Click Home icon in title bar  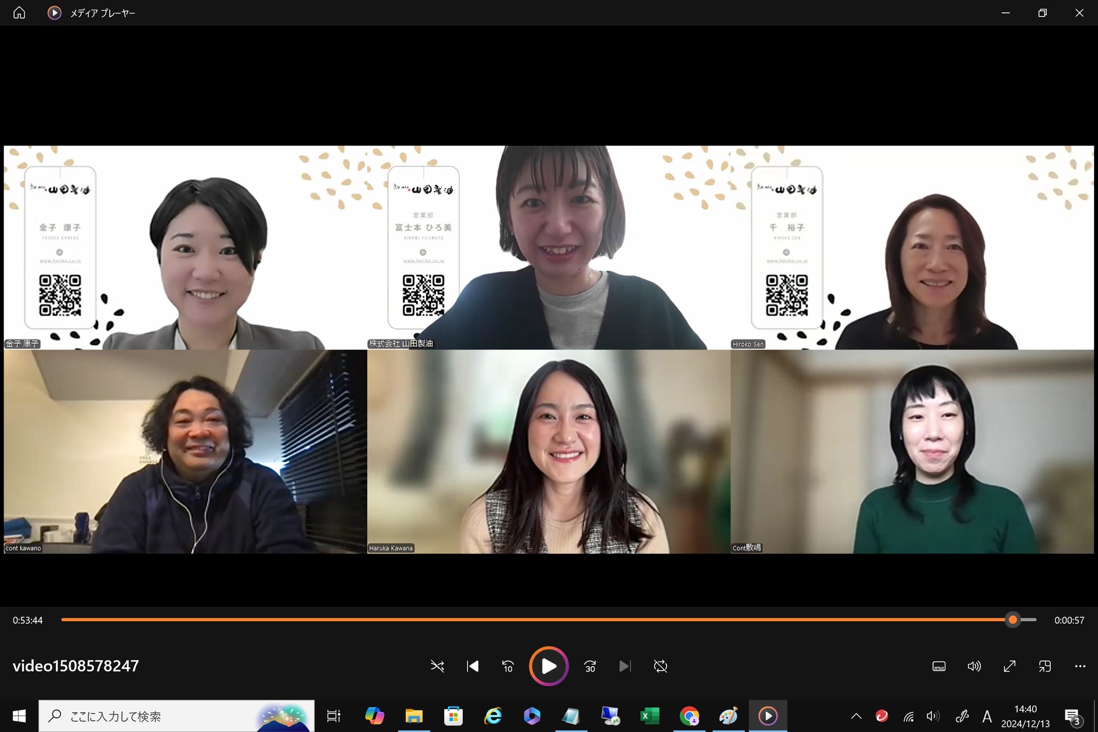pos(19,12)
